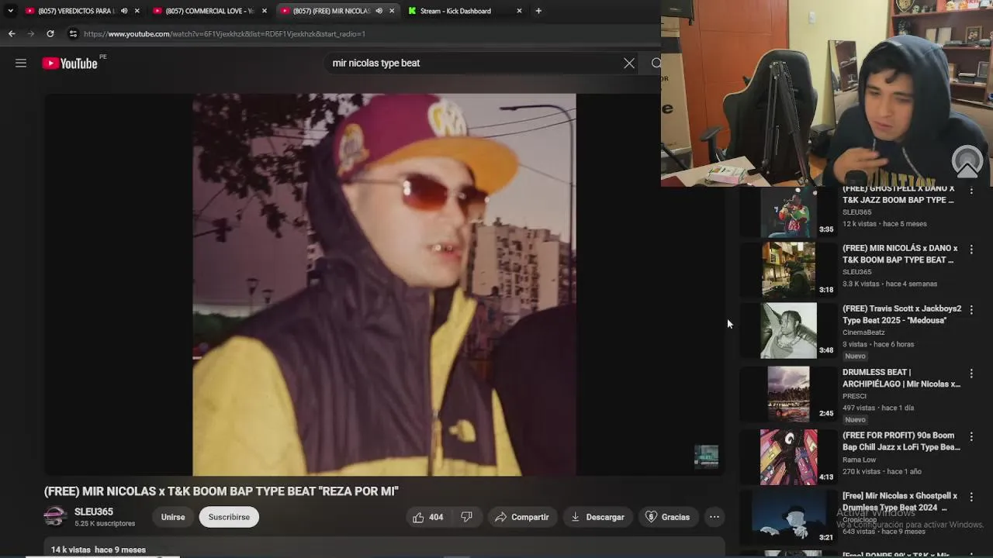Reload the page with the refresh icon

(x=50, y=34)
